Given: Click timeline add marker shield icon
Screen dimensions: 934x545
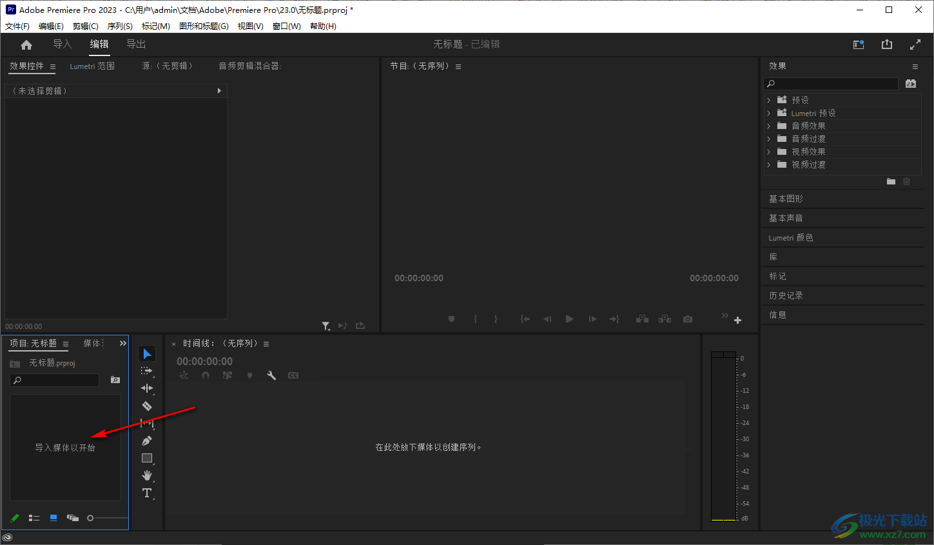Looking at the screenshot, I should point(249,375).
